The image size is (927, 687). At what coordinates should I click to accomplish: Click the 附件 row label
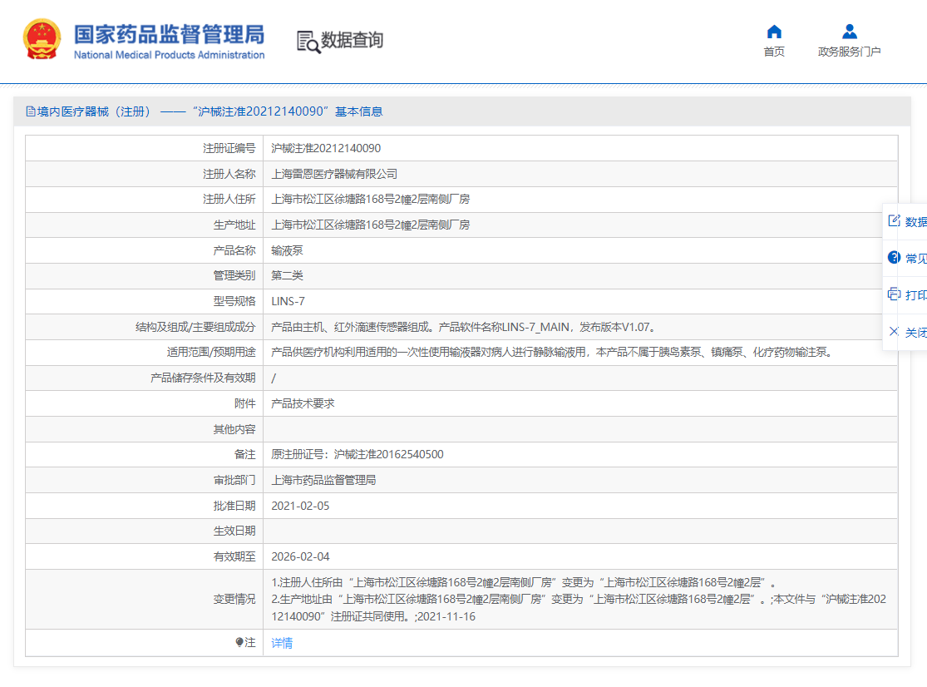click(245, 404)
